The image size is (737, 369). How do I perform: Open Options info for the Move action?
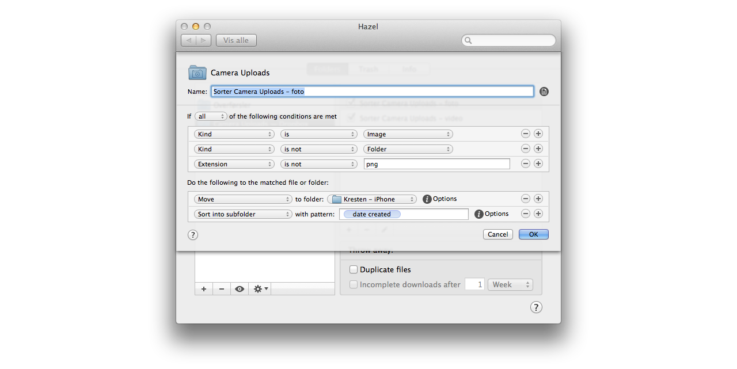tap(427, 199)
